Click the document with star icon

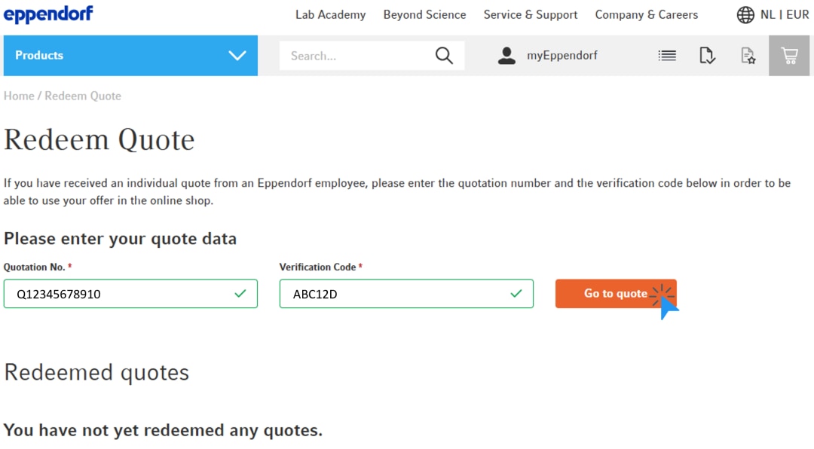pos(748,56)
